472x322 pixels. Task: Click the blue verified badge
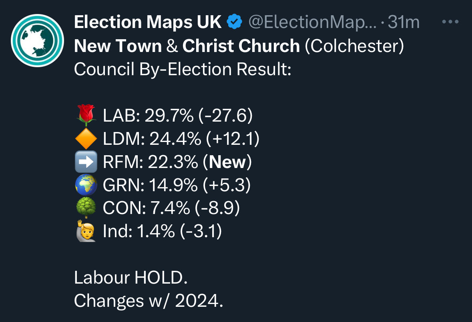click(235, 22)
